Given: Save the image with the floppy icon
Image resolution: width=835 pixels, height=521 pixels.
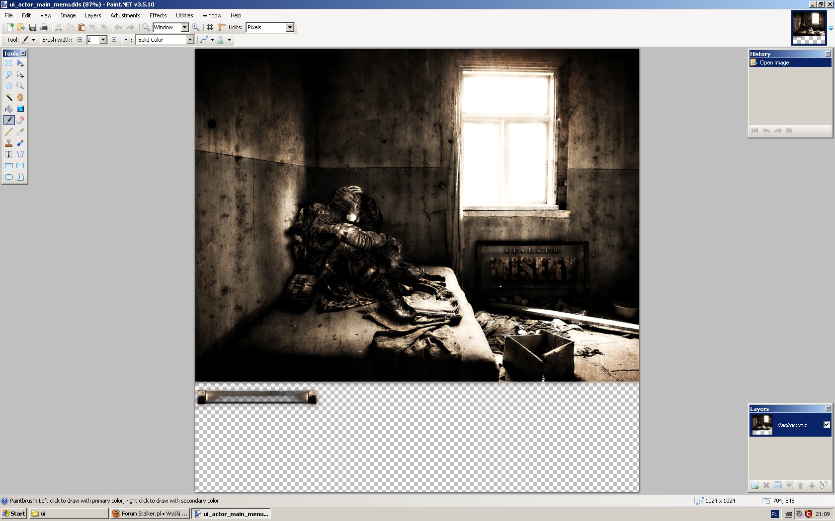Looking at the screenshot, I should pyautogui.click(x=33, y=27).
